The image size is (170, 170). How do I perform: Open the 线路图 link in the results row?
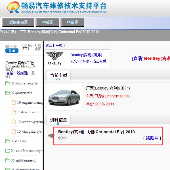point(152,138)
